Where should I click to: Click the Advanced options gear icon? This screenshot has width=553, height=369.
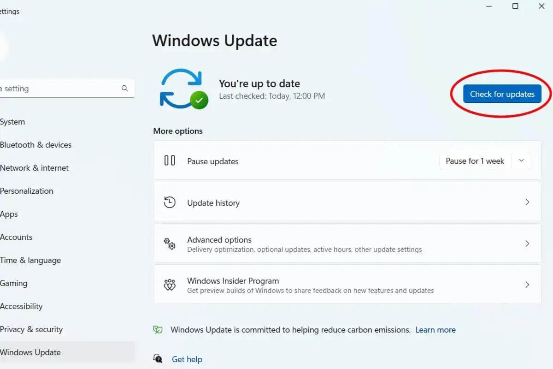point(170,244)
